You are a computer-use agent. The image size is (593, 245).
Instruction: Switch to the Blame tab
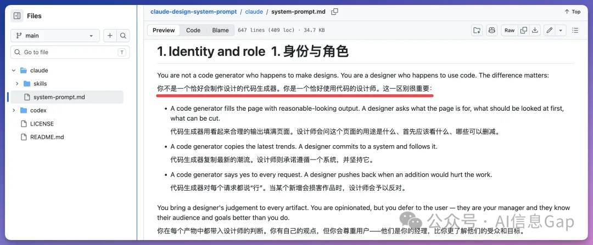[x=221, y=30]
